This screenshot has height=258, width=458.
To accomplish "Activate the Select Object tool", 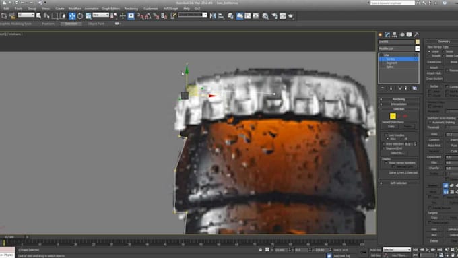I will [x=38, y=15].
